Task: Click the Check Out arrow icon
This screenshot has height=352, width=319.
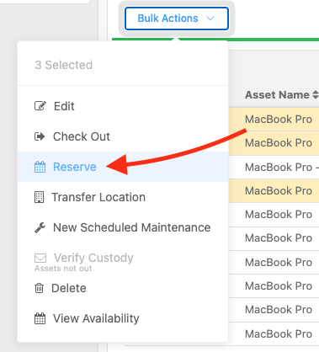Action: [40, 136]
